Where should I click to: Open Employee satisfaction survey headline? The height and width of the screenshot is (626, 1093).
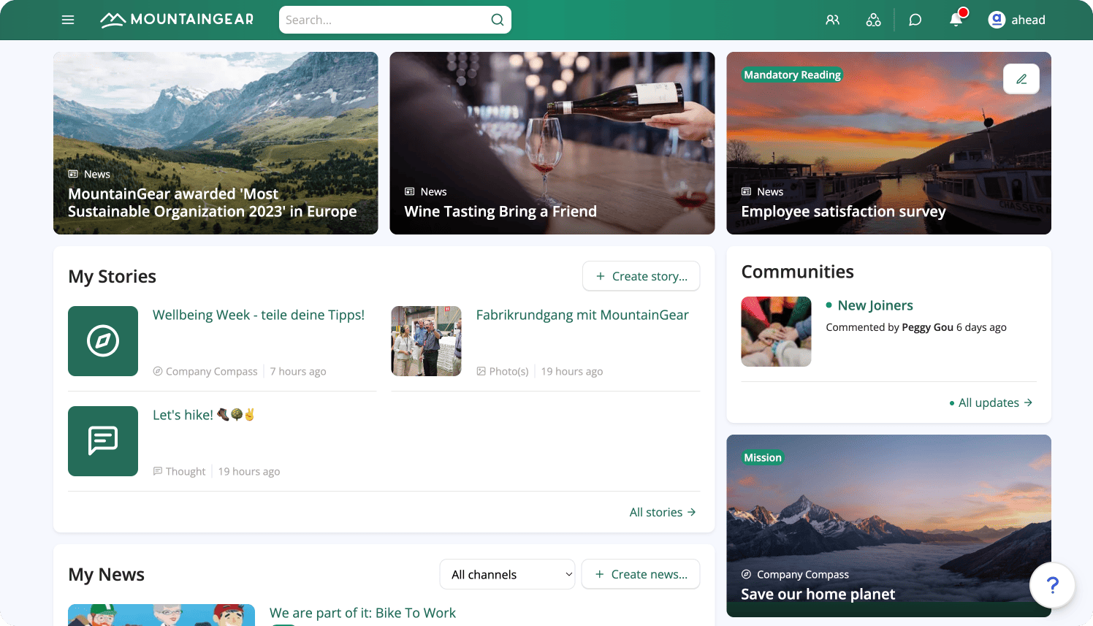point(843,212)
